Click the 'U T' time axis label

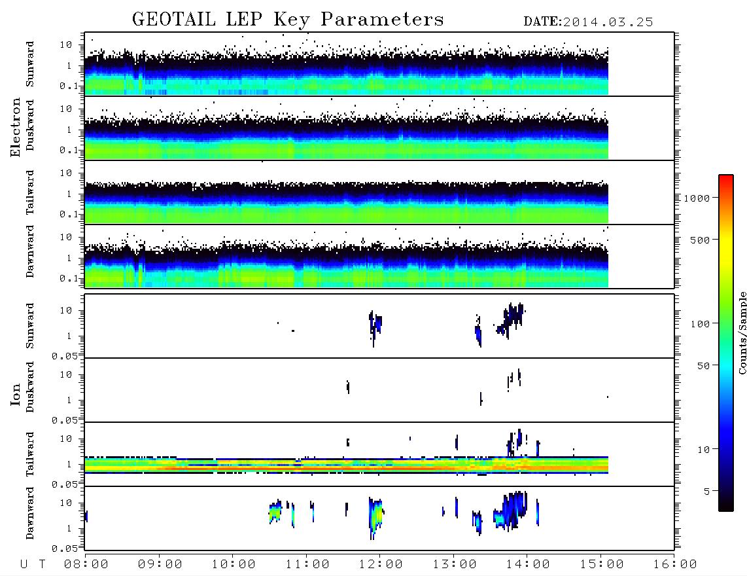[x=33, y=565]
